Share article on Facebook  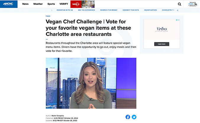point(128,117)
